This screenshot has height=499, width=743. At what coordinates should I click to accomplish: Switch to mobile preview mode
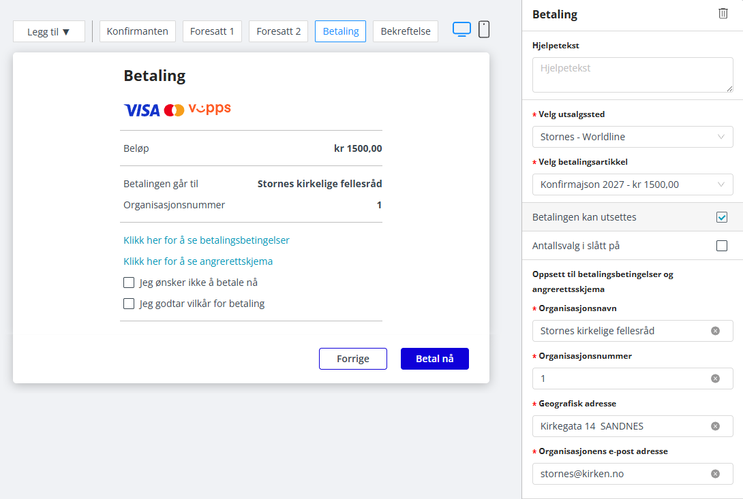[484, 29]
